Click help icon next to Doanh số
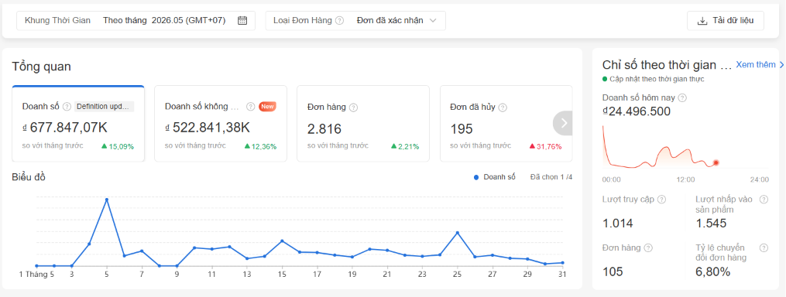This screenshot has width=786, height=297. click(67, 107)
